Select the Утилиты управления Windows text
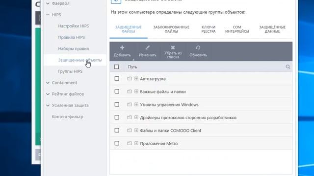 coord(169,105)
